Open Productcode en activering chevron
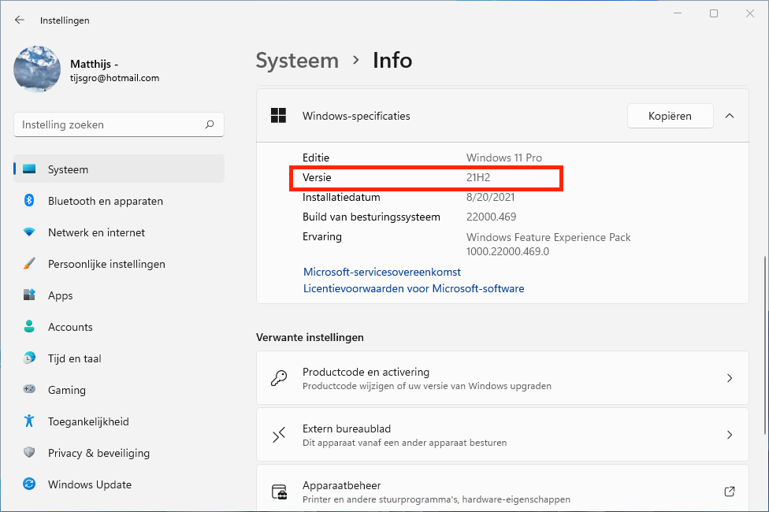769x512 pixels. (x=730, y=378)
